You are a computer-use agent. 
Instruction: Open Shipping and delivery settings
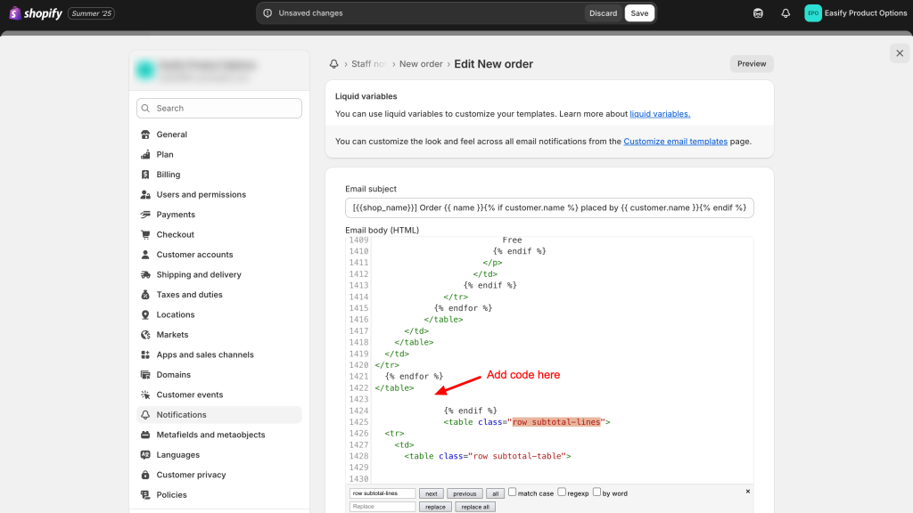tap(219, 274)
